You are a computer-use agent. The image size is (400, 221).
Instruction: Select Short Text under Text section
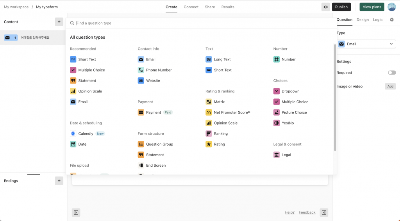pyautogui.click(x=218, y=70)
